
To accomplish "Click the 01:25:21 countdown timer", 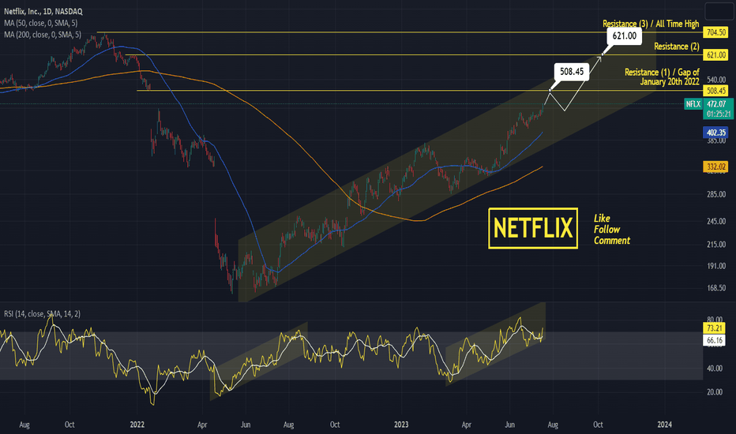I will [718, 114].
